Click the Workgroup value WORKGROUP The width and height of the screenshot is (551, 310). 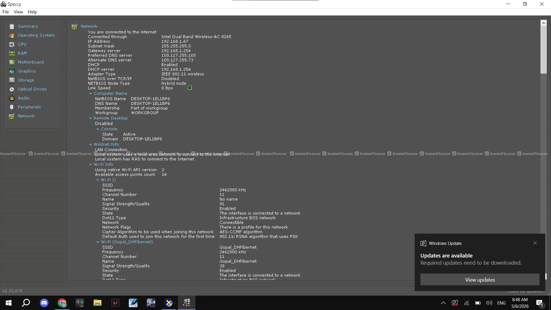(x=145, y=113)
